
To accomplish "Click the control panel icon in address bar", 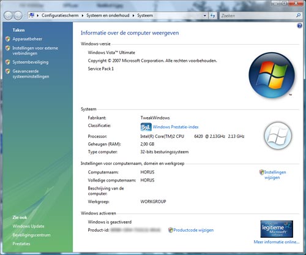I will pos(31,15).
